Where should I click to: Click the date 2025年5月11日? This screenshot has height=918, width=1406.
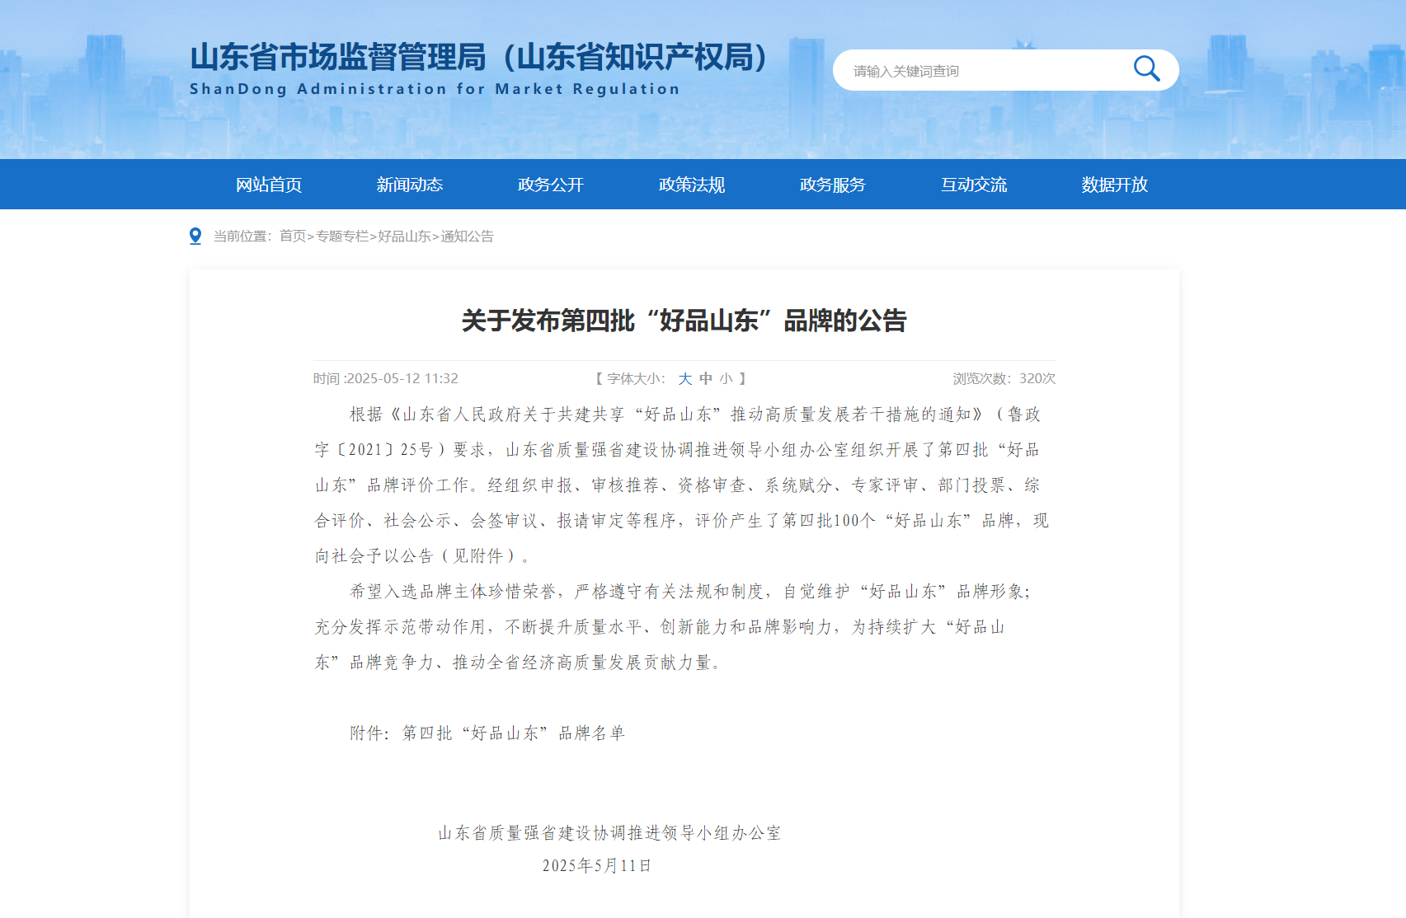pos(597,866)
